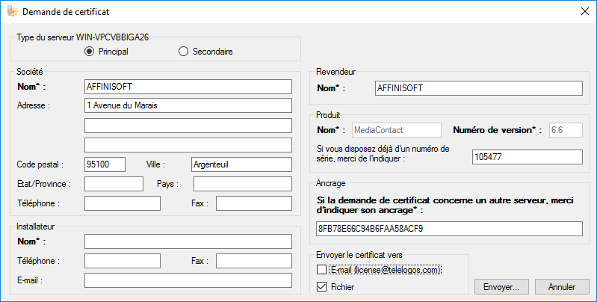Click the Type du serveur WIN-VPCVBBIGA26 label
Image resolution: width=597 pixels, height=302 pixels.
83,37
